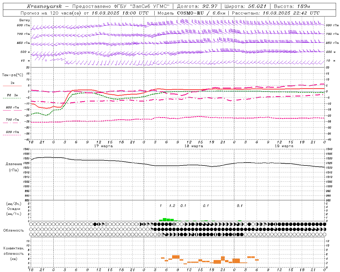Click the 'Высота: 189м' elevation text

click(292, 6)
